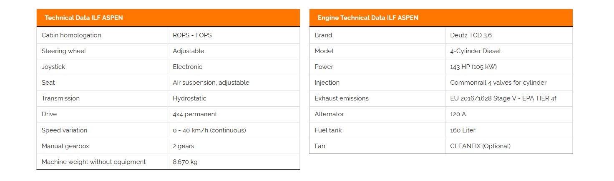Select the '4x4 permanent' drive value

(195, 114)
